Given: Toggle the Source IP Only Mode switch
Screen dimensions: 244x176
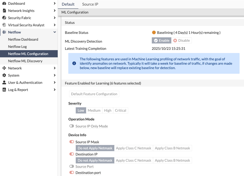Looking at the screenshot, I should [71, 126].
